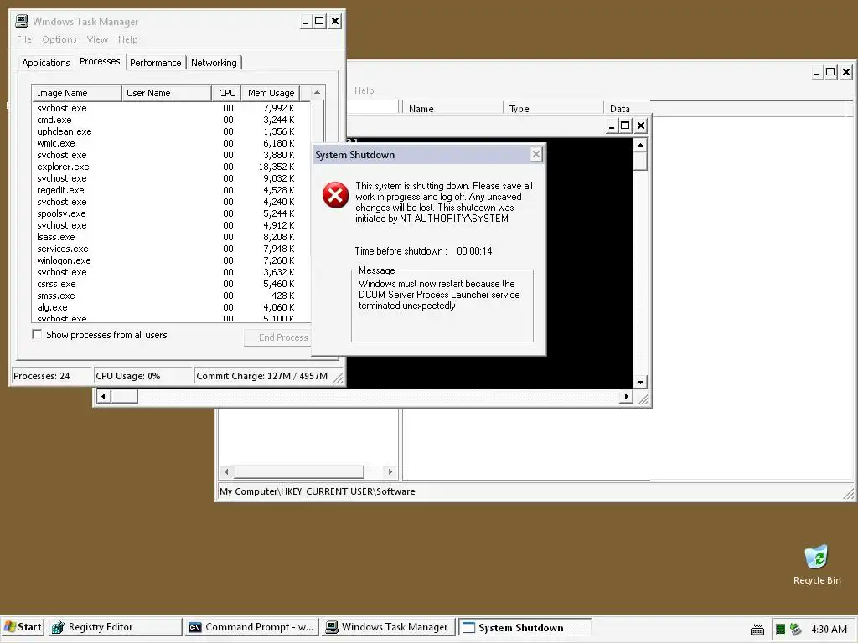Click Registry Editor tree horizontal scroll thumb
This screenshot has height=643, width=858.
click(x=299, y=471)
